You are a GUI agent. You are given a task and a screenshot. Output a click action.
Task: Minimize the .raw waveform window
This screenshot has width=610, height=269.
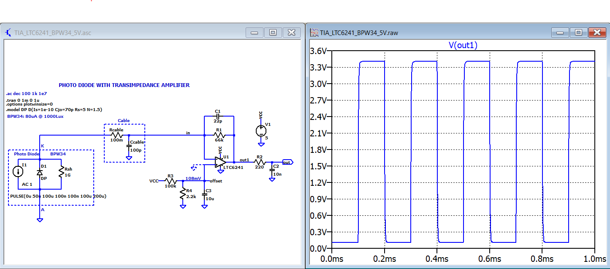tap(560, 33)
